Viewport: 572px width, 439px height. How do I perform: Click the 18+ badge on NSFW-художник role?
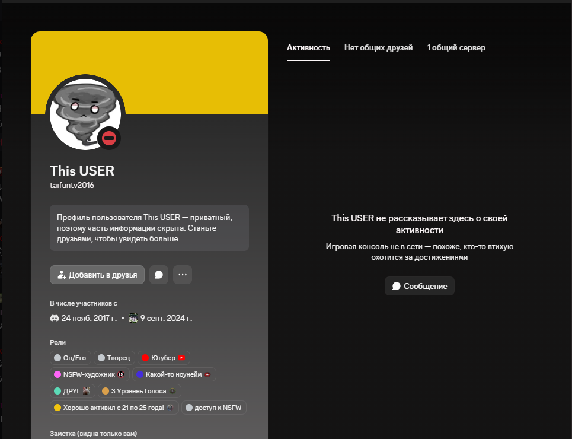coord(121,374)
